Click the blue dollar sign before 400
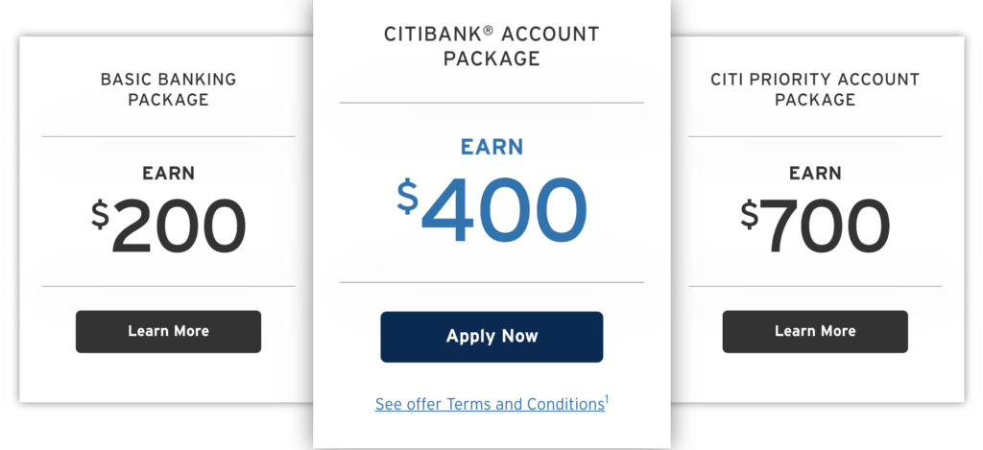 [407, 196]
